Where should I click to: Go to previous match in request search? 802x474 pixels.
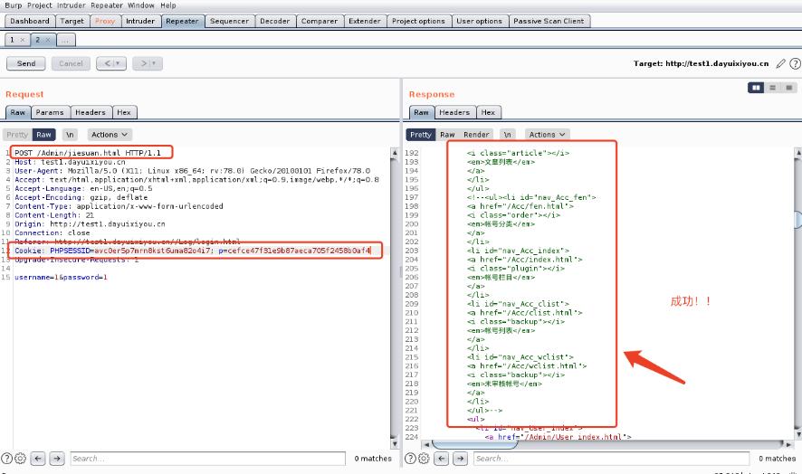[x=38, y=459]
